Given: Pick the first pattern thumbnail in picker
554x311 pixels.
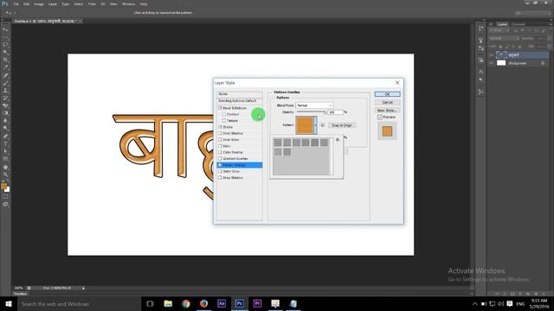Looking at the screenshot, I should click(x=278, y=143).
